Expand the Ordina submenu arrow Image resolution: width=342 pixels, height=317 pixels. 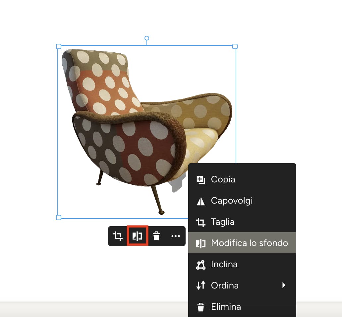284,285
